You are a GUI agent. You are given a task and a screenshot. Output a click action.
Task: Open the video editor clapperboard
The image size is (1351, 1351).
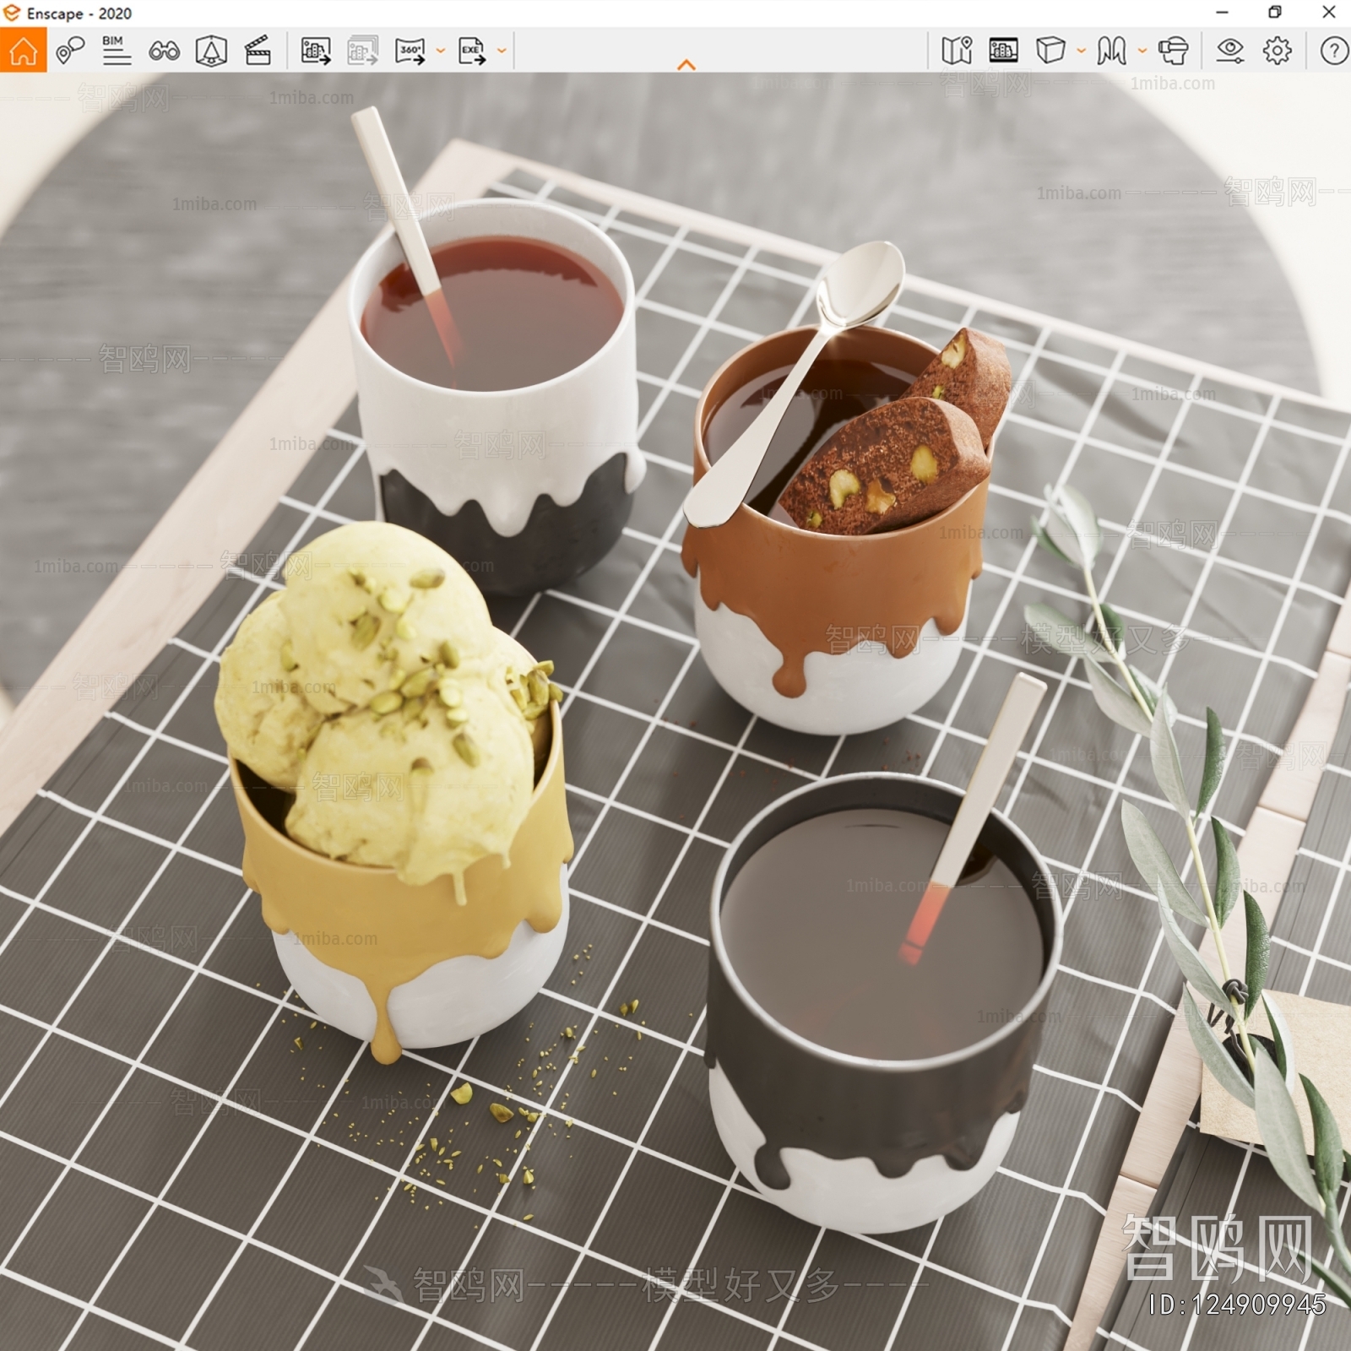click(258, 51)
